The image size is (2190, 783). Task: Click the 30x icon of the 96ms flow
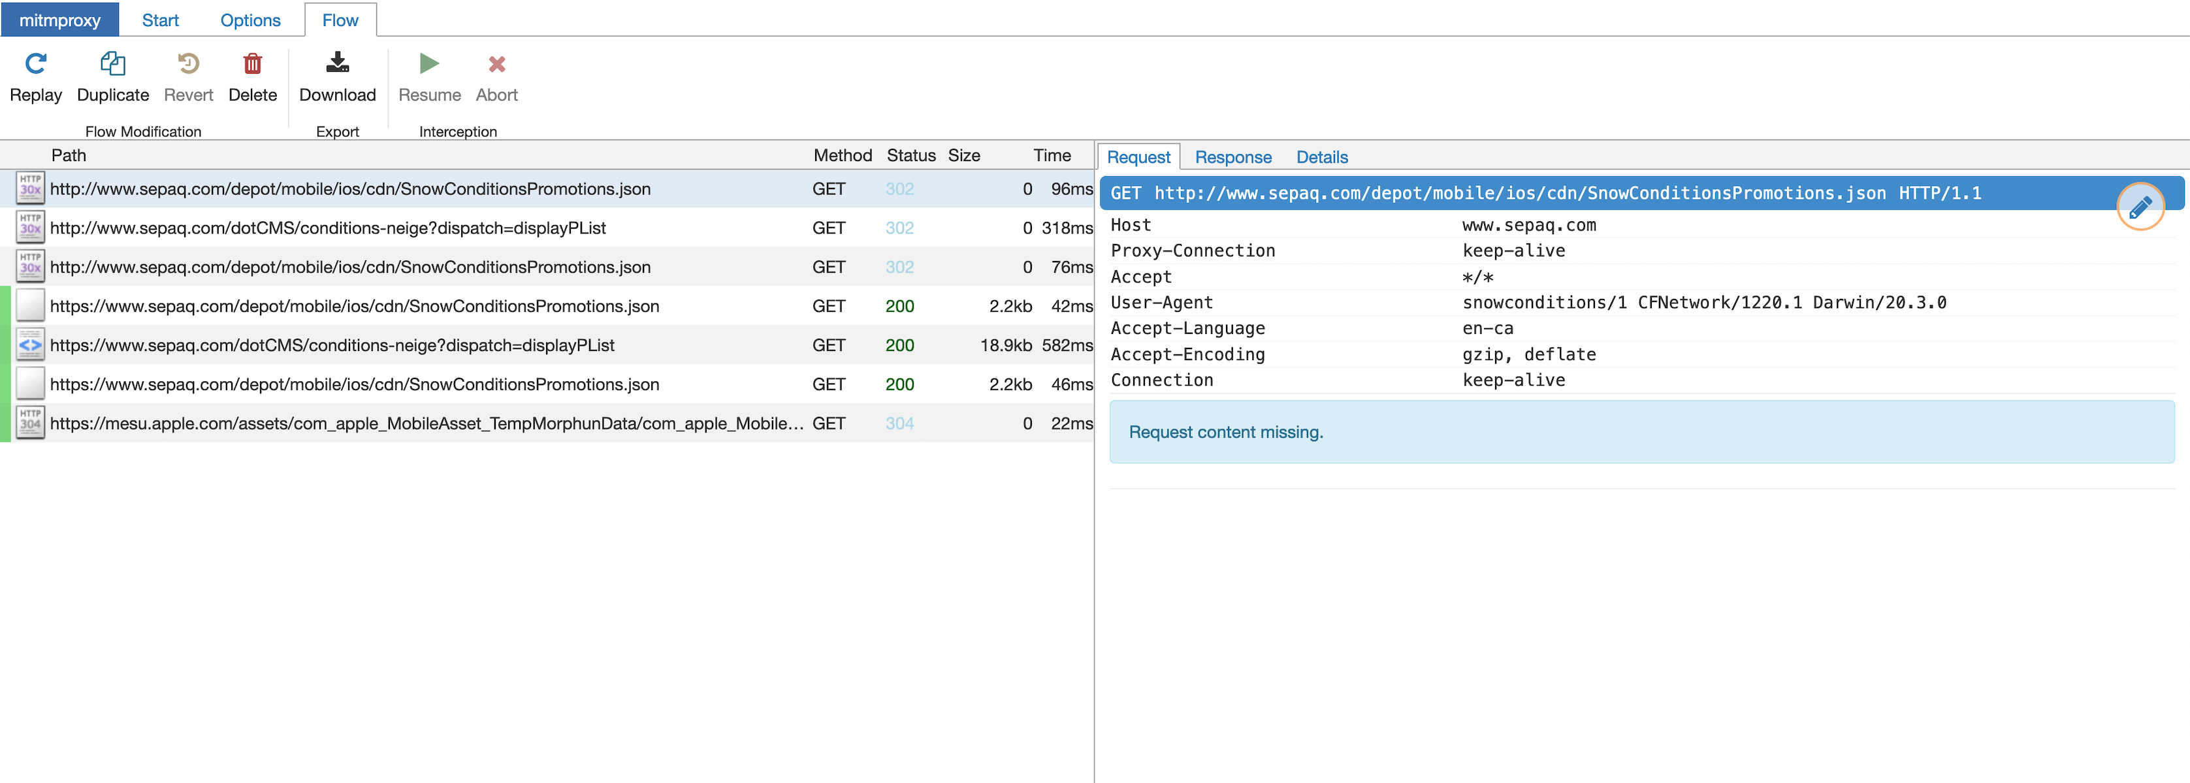tap(31, 189)
